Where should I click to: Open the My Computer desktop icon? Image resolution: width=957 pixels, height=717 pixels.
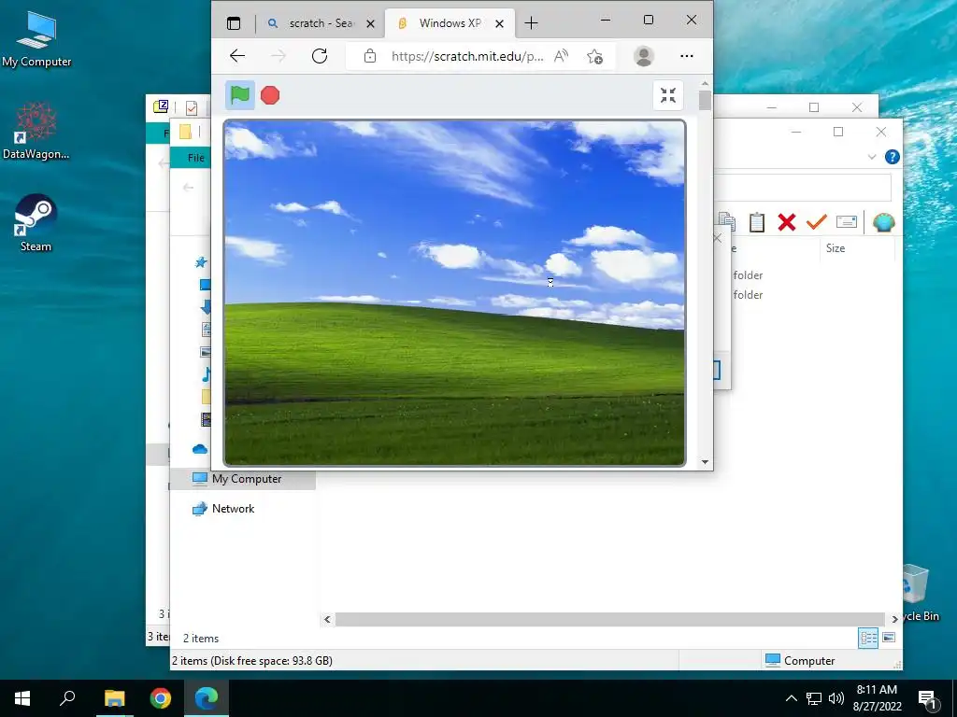36,39
